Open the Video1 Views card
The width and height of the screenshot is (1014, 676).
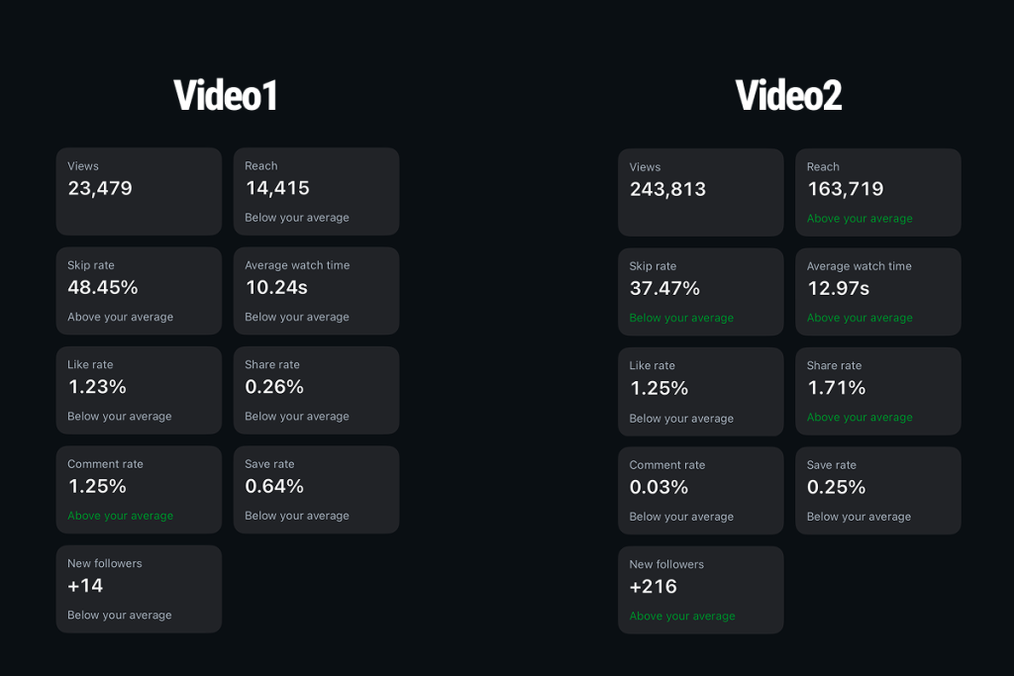pos(139,191)
